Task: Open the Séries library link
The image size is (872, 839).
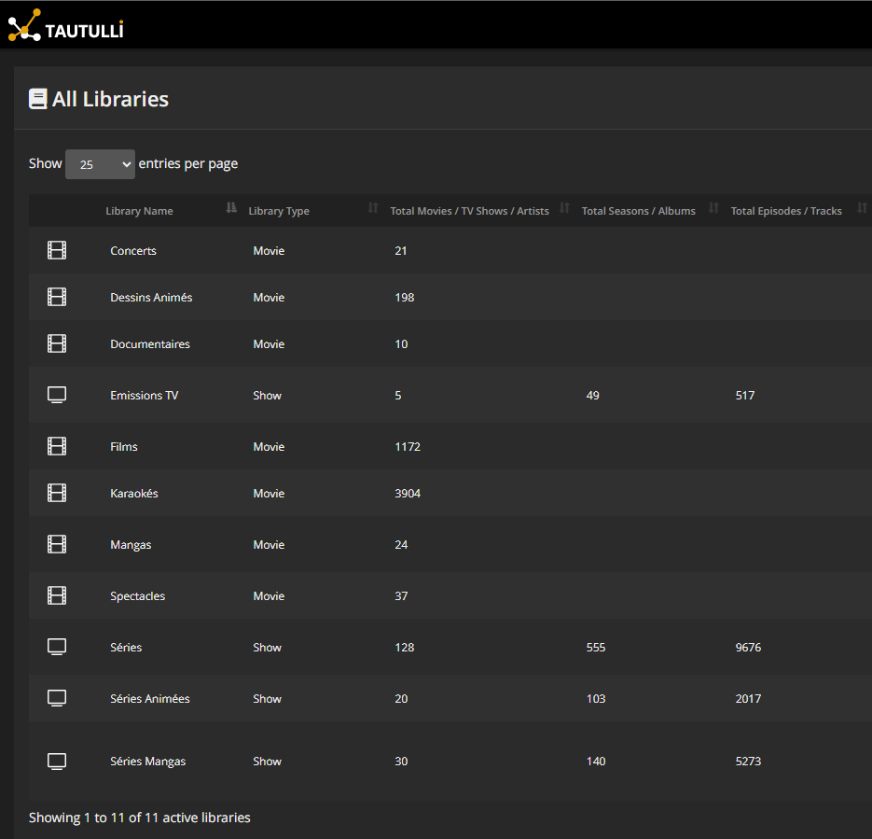Action: tap(126, 648)
